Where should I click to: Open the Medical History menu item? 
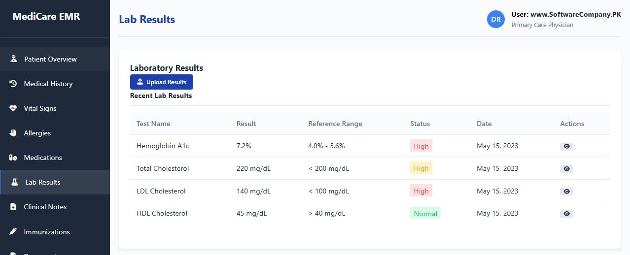click(48, 84)
